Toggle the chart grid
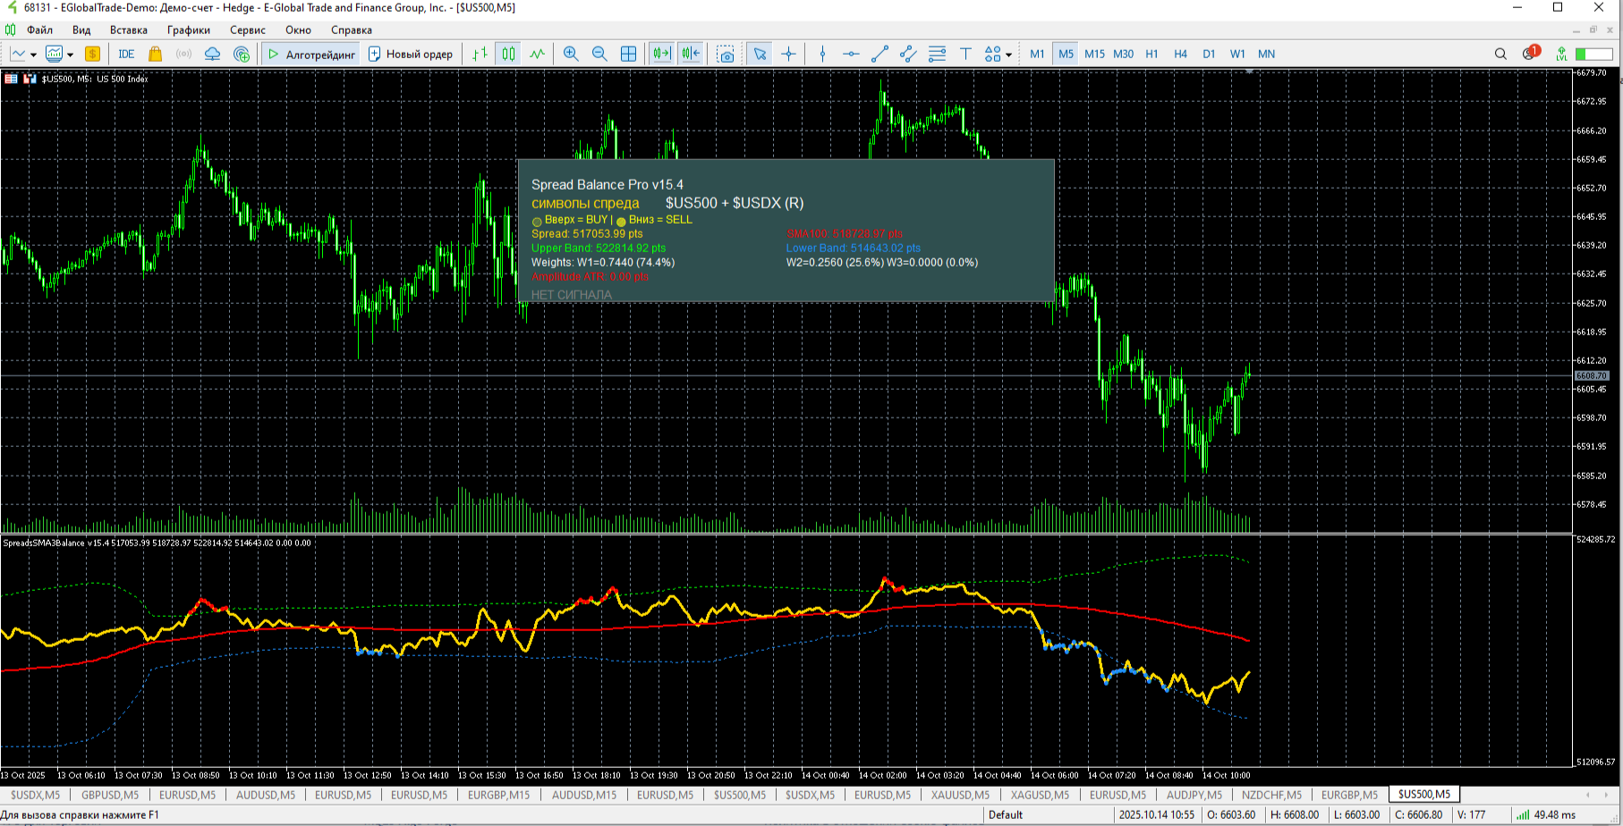1623x826 pixels. (x=628, y=54)
